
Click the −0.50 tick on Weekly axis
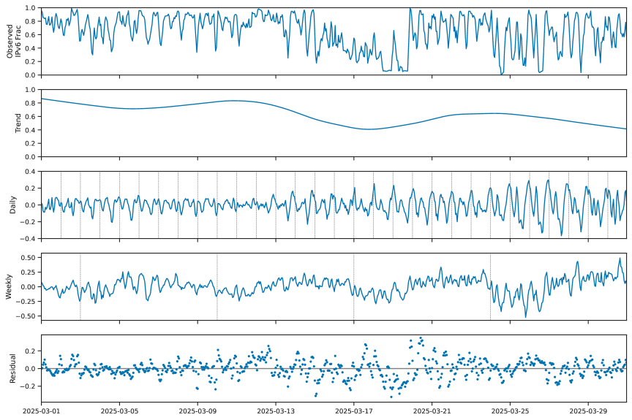tap(26, 316)
